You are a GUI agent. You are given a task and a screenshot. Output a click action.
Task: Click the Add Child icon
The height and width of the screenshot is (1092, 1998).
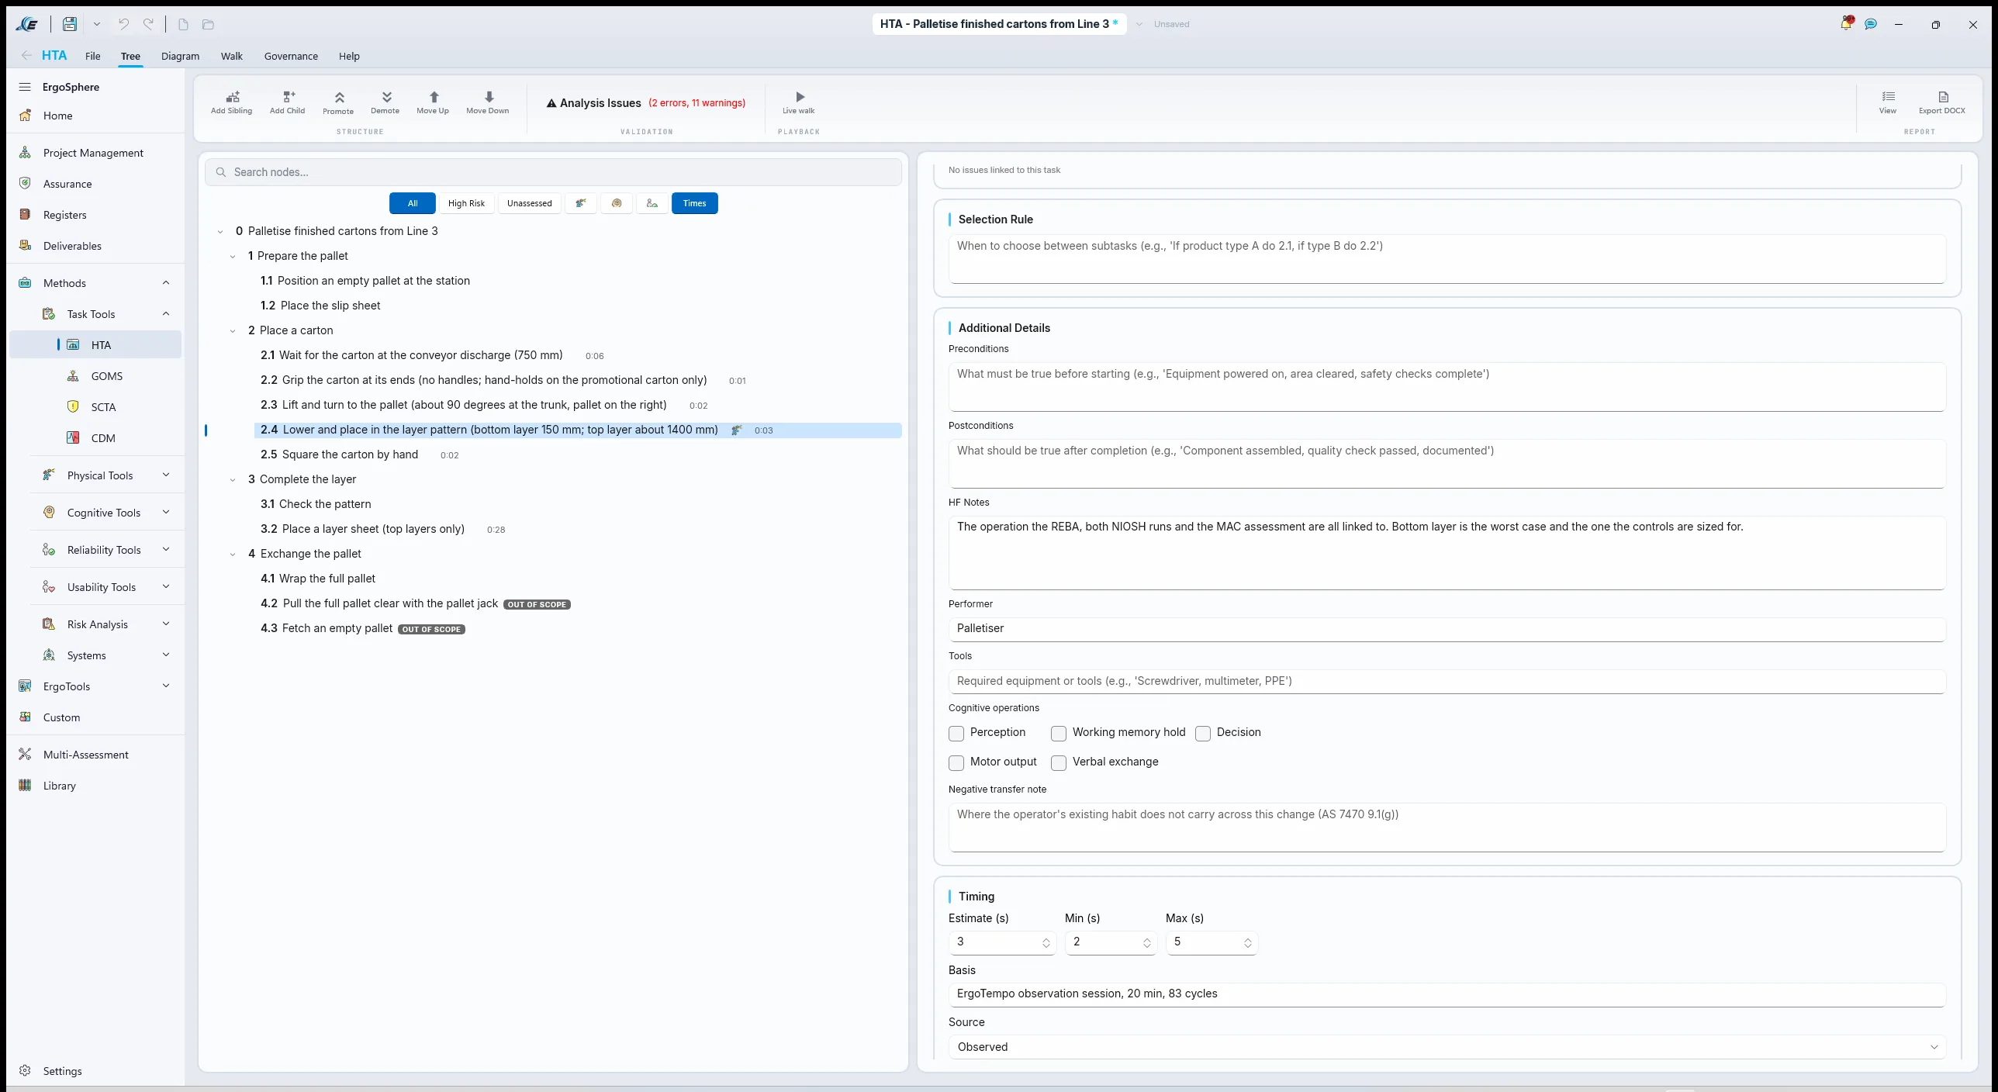[x=287, y=102]
